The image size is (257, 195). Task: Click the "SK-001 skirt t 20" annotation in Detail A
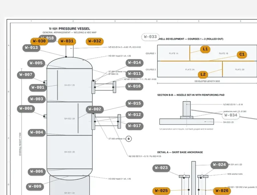235,164
